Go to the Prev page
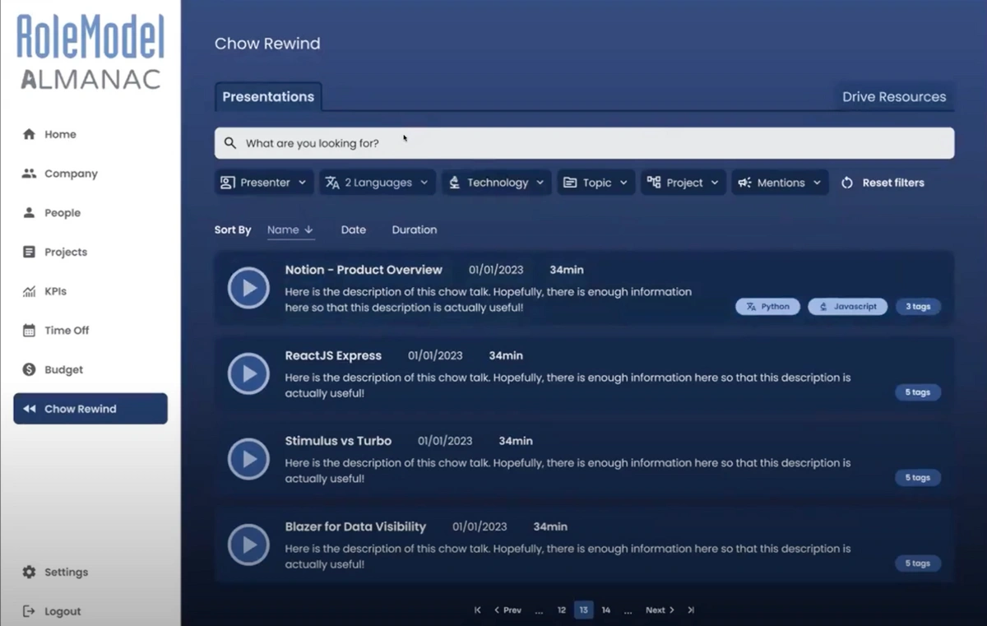987x626 pixels. 507,610
